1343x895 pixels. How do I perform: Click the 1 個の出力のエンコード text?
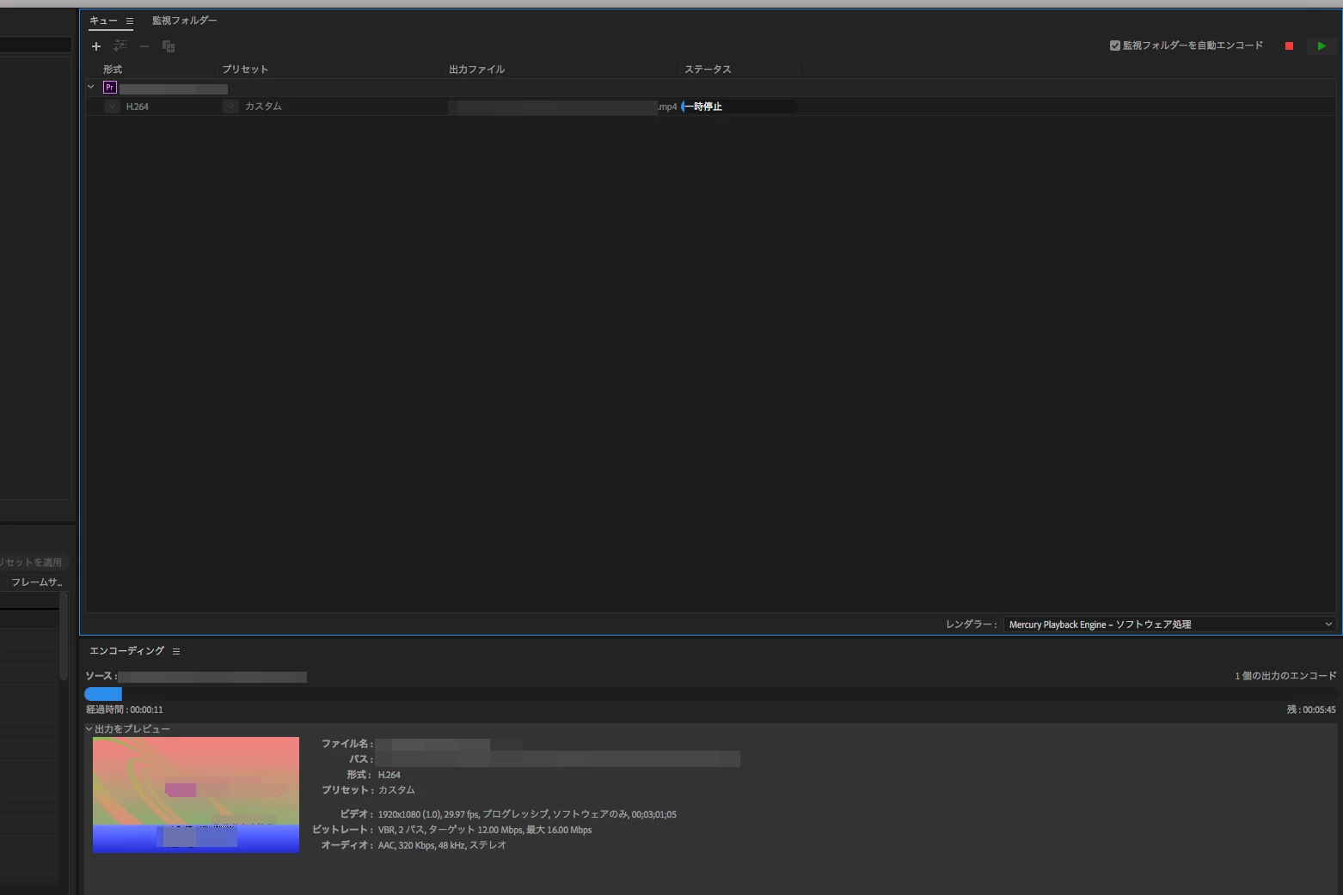pos(1285,676)
